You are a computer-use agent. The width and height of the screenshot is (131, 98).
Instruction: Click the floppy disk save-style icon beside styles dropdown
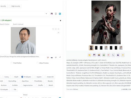pos(52,14)
